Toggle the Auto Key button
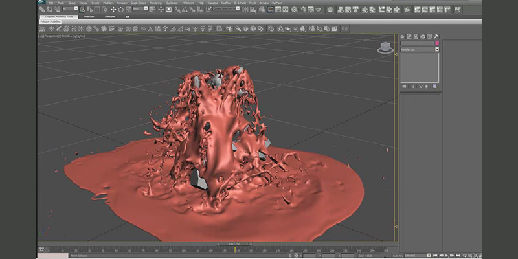The height and width of the screenshot is (259, 518). click(x=398, y=256)
